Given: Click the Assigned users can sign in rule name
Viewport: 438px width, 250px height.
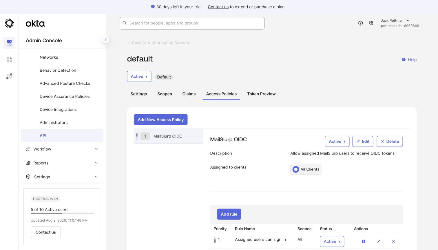Looking at the screenshot, I should 260,240.
